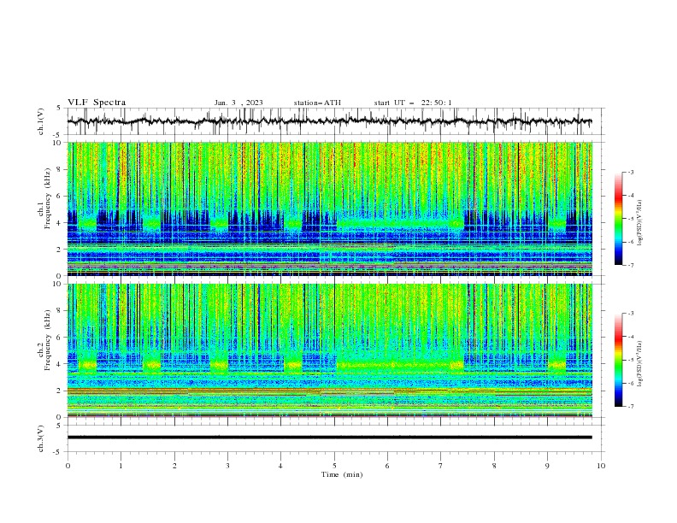Click the Time axis tick label "1"

pos(121,466)
